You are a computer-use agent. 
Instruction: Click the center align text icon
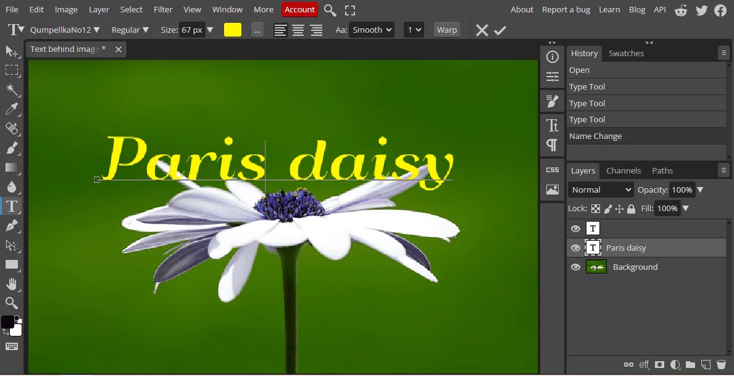298,30
